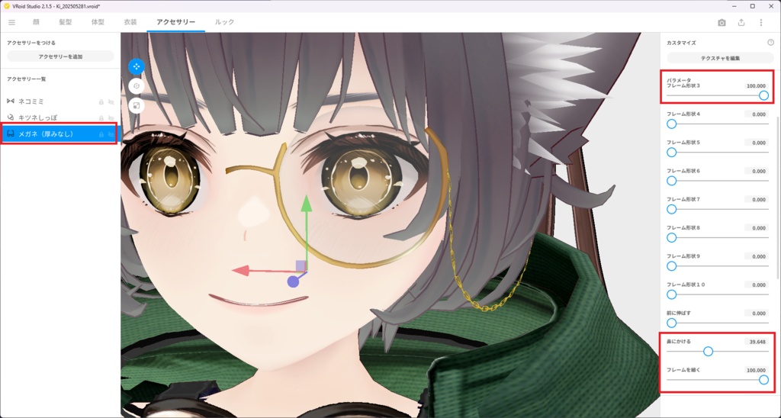Click the カスタマイズ heading text
This screenshot has width=781, height=418.
681,43
